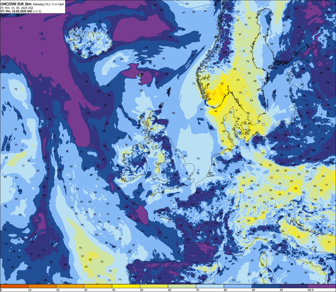This screenshot has height=292, width=336.
Task: Click the "IT: Fim. 15. 05. 2025 03Z" line
Action: coord(17,8)
